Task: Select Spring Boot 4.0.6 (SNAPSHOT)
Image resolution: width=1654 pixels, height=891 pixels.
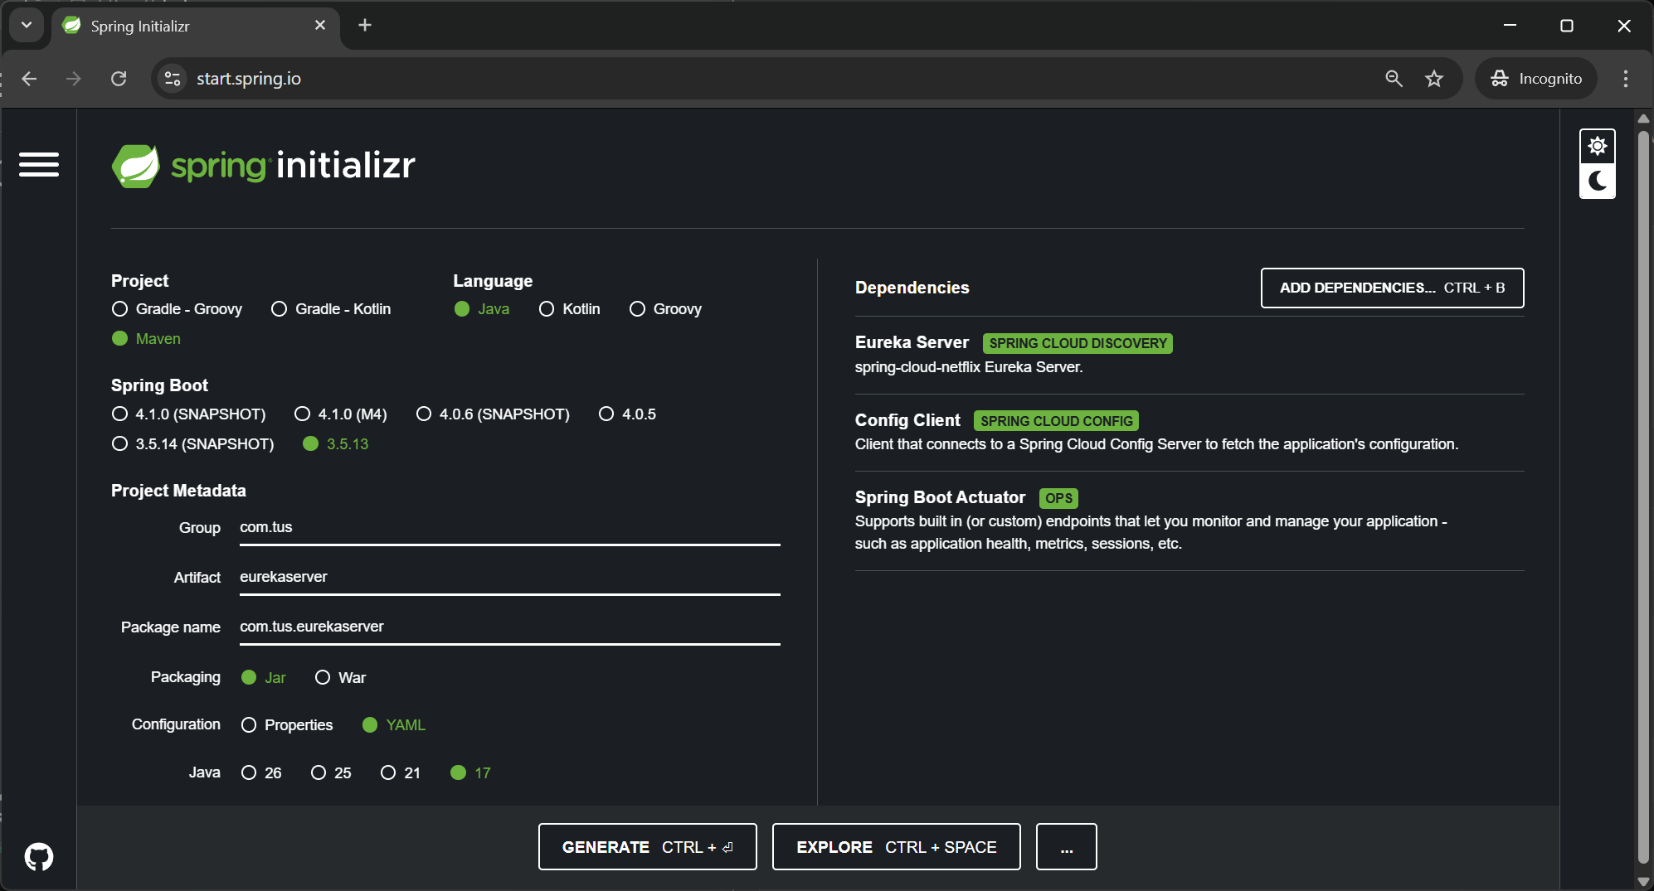Action: coord(493,414)
